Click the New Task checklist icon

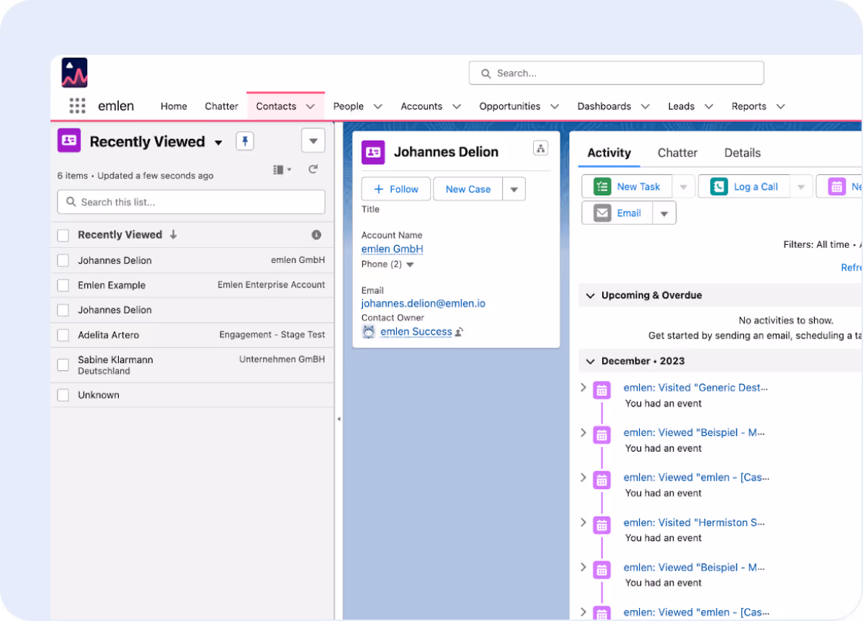602,187
